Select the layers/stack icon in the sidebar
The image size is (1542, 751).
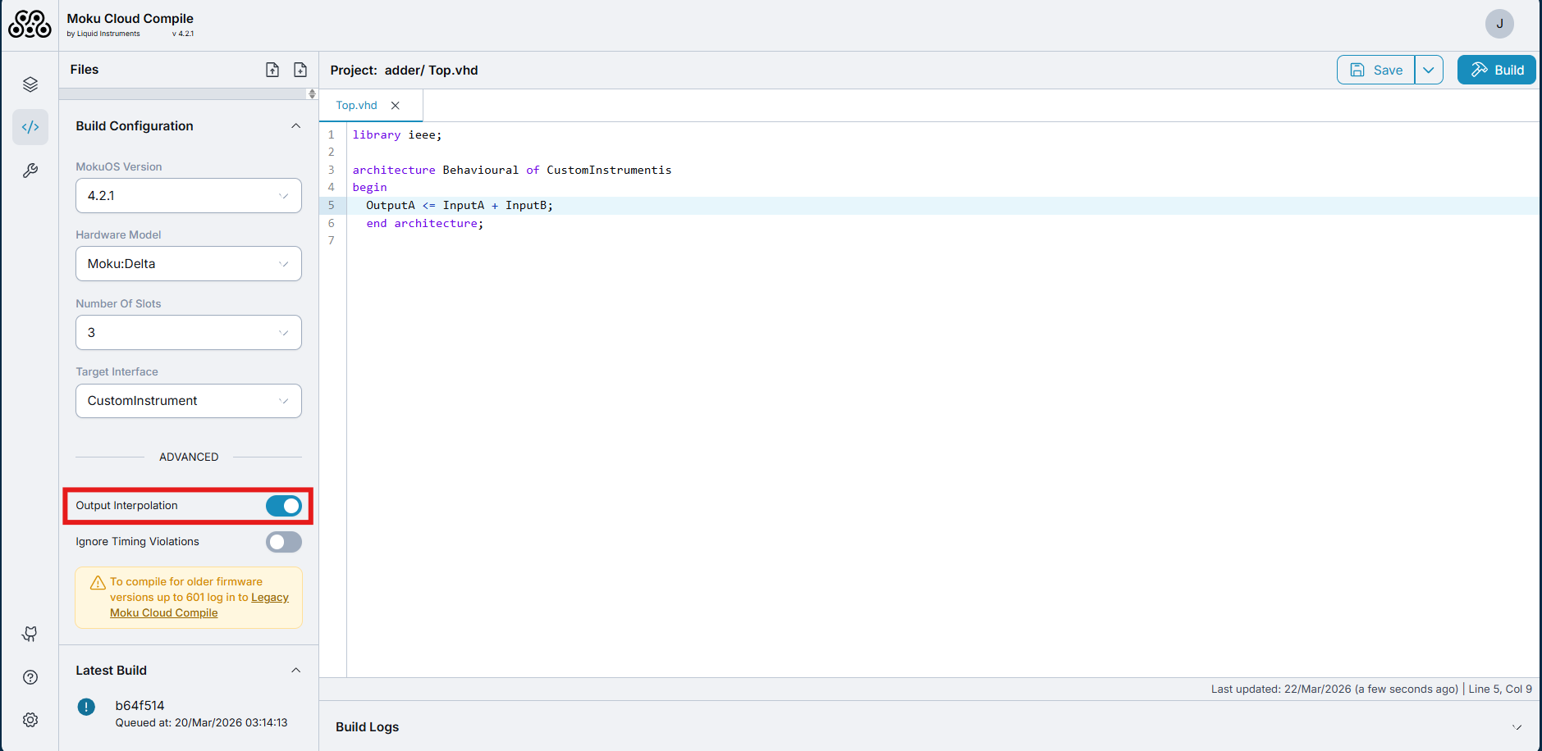tap(30, 84)
